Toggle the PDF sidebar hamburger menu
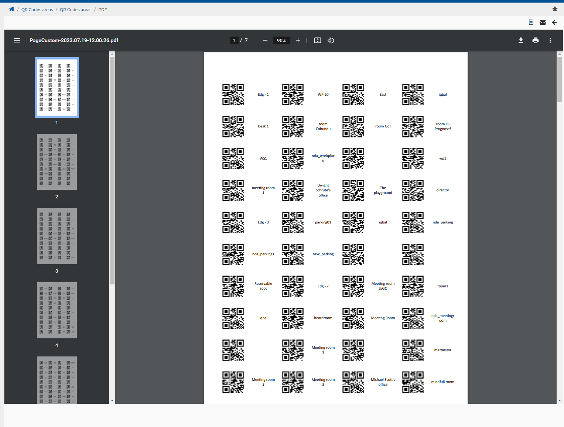Viewport: 564px width, 427px height. (x=17, y=40)
